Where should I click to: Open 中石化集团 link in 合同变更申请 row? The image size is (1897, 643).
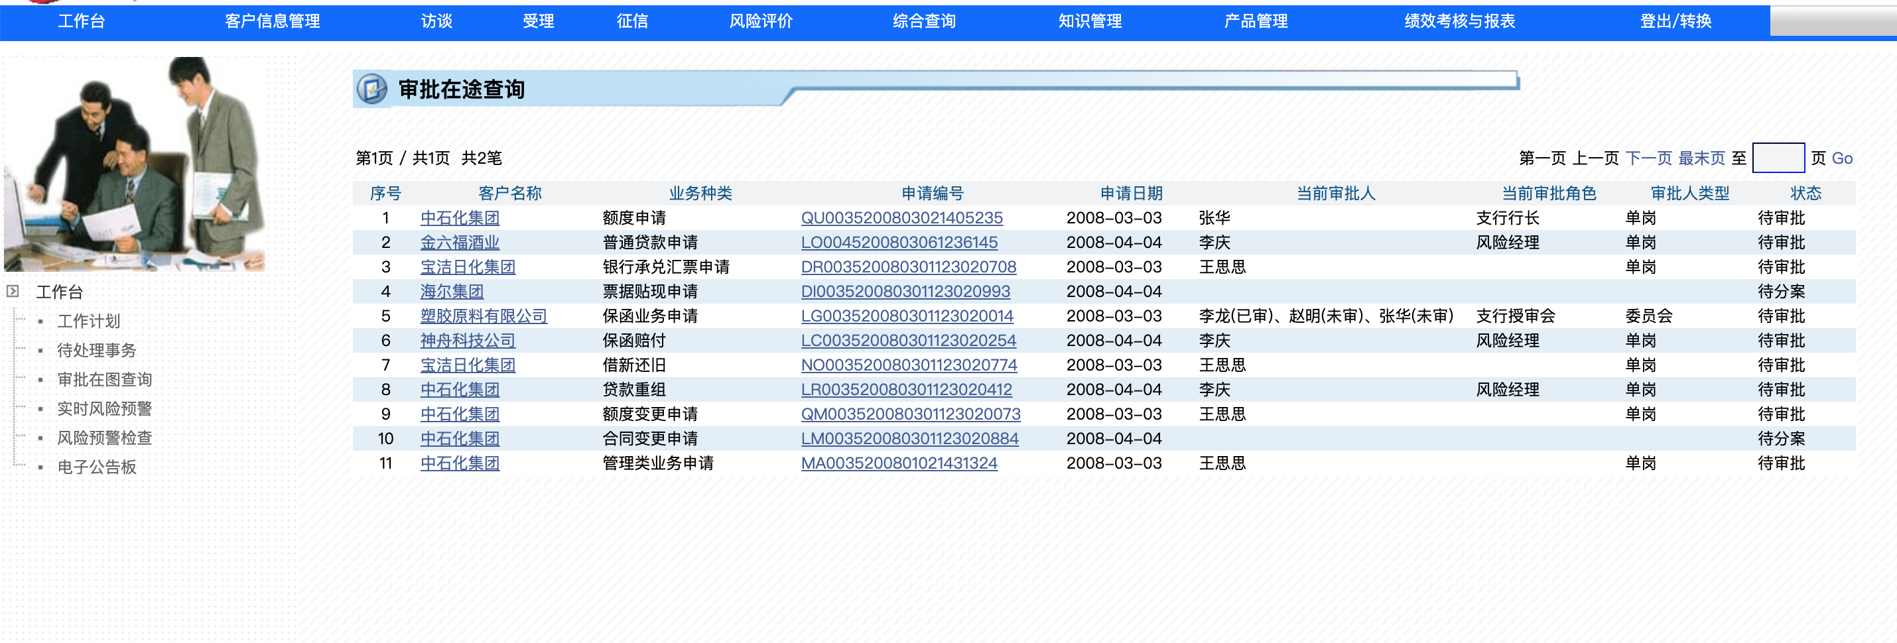460,438
